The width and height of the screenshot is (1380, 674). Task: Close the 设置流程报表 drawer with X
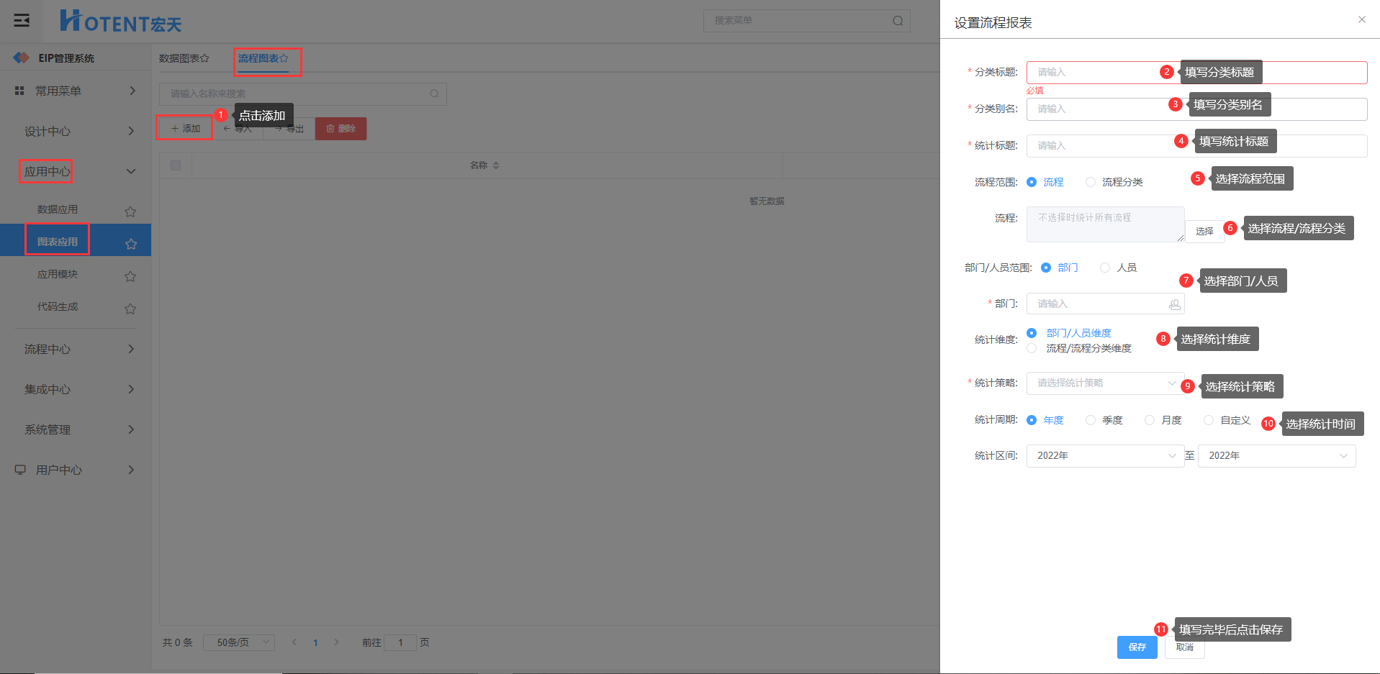(x=1362, y=19)
